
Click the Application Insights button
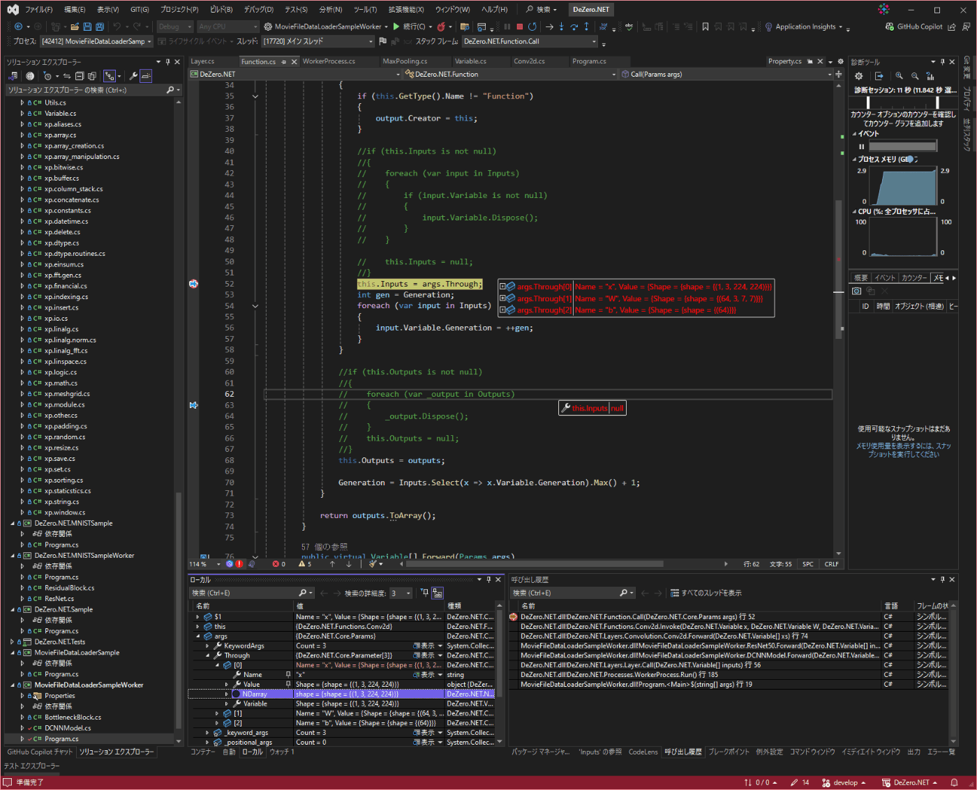pos(805,26)
